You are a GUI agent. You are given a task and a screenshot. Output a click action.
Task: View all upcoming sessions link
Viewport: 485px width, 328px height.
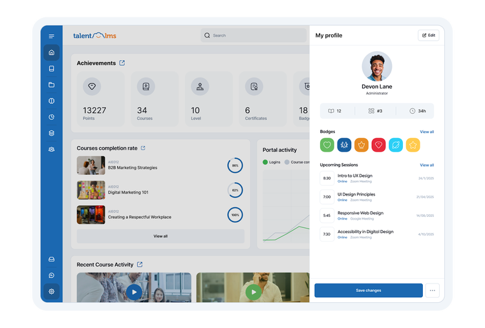point(427,165)
